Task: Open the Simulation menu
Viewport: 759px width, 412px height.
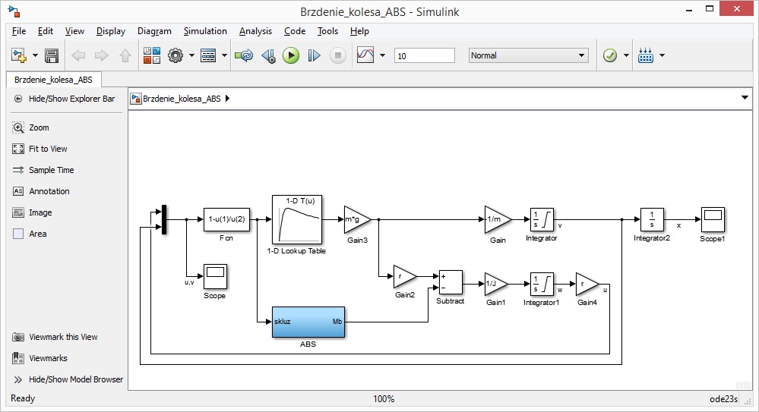Action: [x=205, y=31]
